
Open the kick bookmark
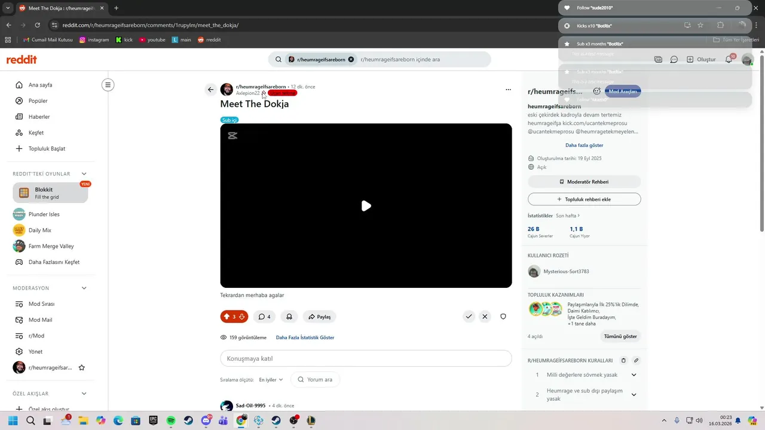tap(124, 40)
